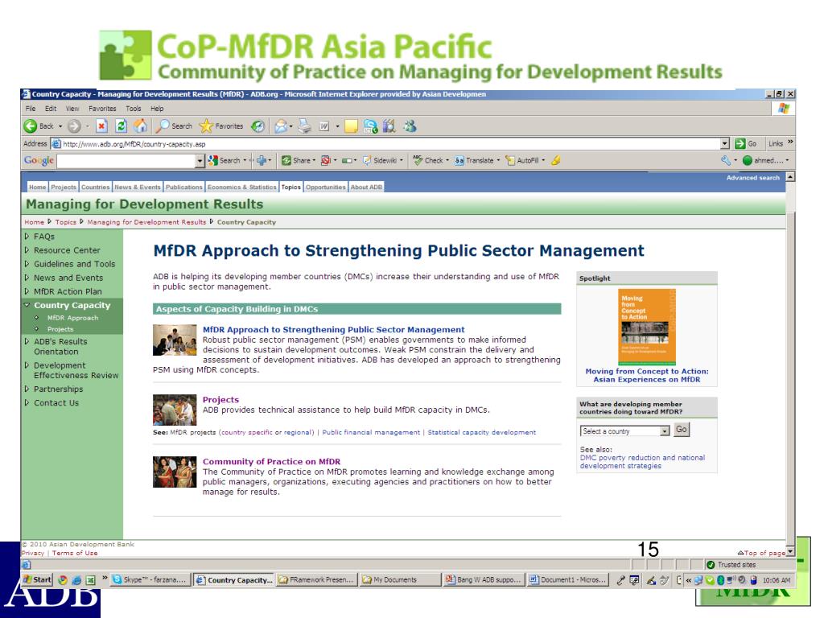The width and height of the screenshot is (824, 618).
Task: Click the Messenger people icon in toolbar
Action: coord(410,126)
